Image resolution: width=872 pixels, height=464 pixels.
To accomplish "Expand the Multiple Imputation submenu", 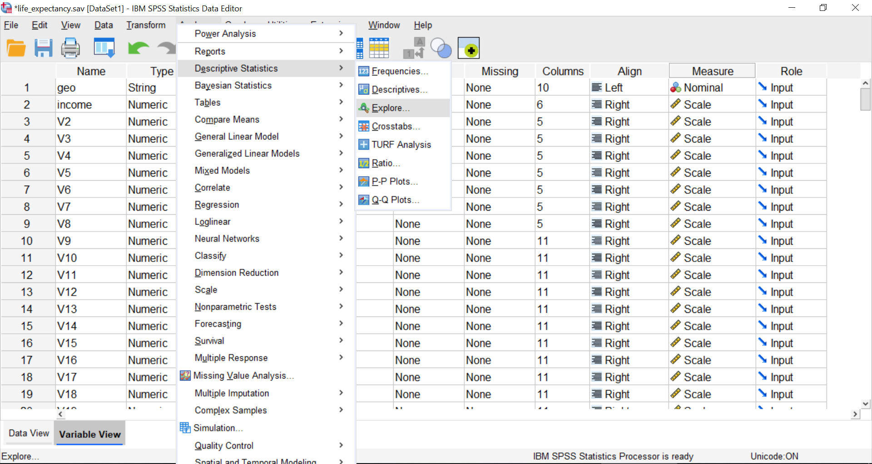I will click(x=265, y=393).
